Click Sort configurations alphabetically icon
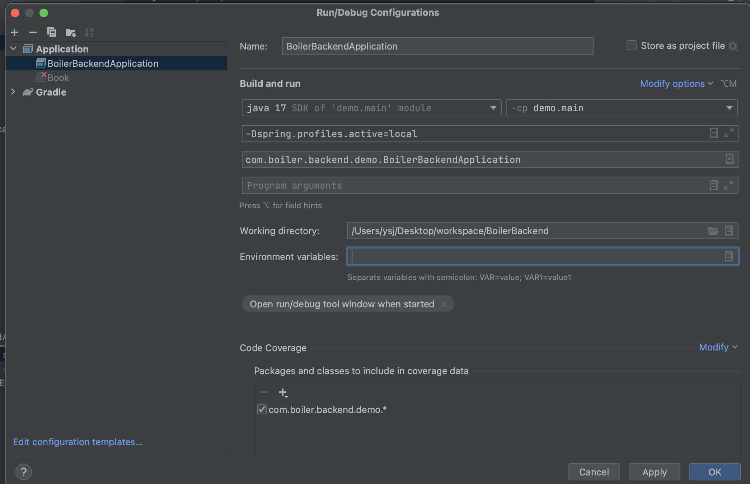Screen dimensions: 750x484 pos(89,32)
